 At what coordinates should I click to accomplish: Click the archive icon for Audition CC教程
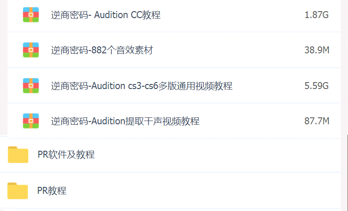coord(31,15)
